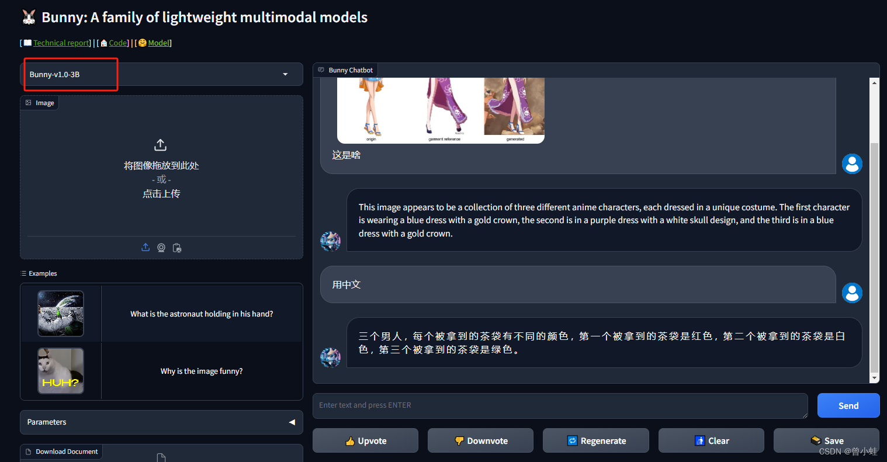Click the message input text field
Screen dimensions: 887x462
560,405
